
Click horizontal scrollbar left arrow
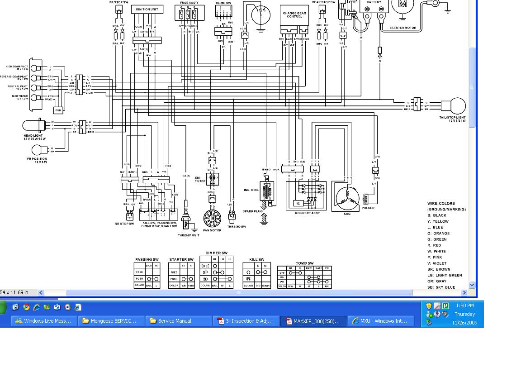tap(41, 293)
